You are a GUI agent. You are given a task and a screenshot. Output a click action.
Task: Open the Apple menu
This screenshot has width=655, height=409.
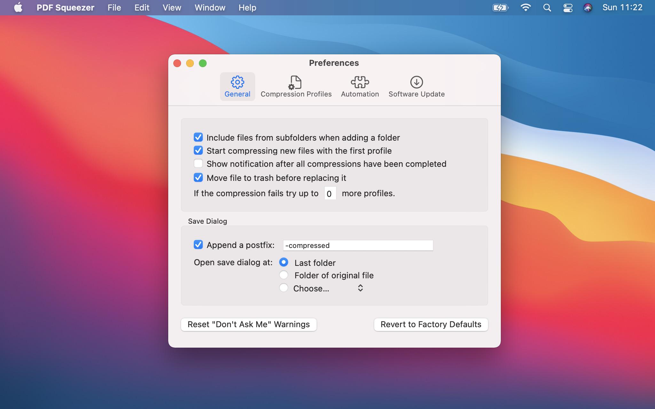coord(18,8)
